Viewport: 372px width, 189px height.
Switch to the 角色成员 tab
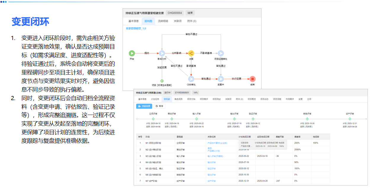pos(179,100)
